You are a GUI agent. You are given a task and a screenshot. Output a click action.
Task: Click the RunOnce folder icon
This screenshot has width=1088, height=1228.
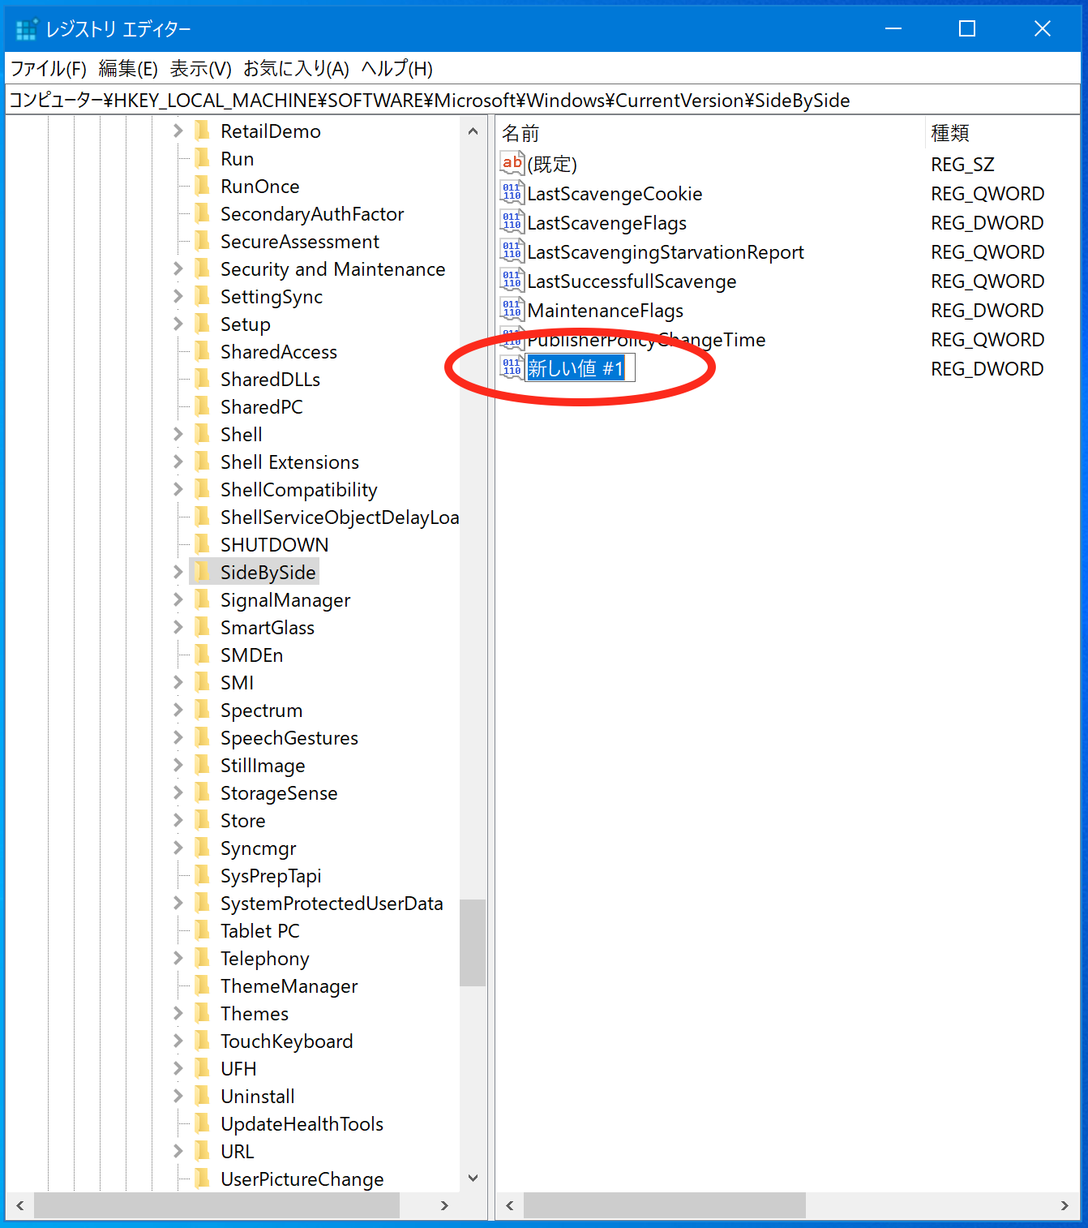[203, 186]
